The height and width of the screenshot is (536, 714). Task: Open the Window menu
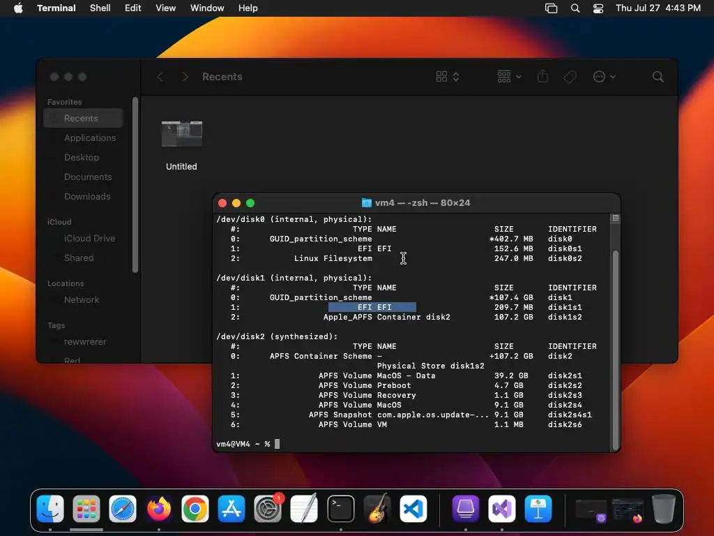click(x=206, y=8)
